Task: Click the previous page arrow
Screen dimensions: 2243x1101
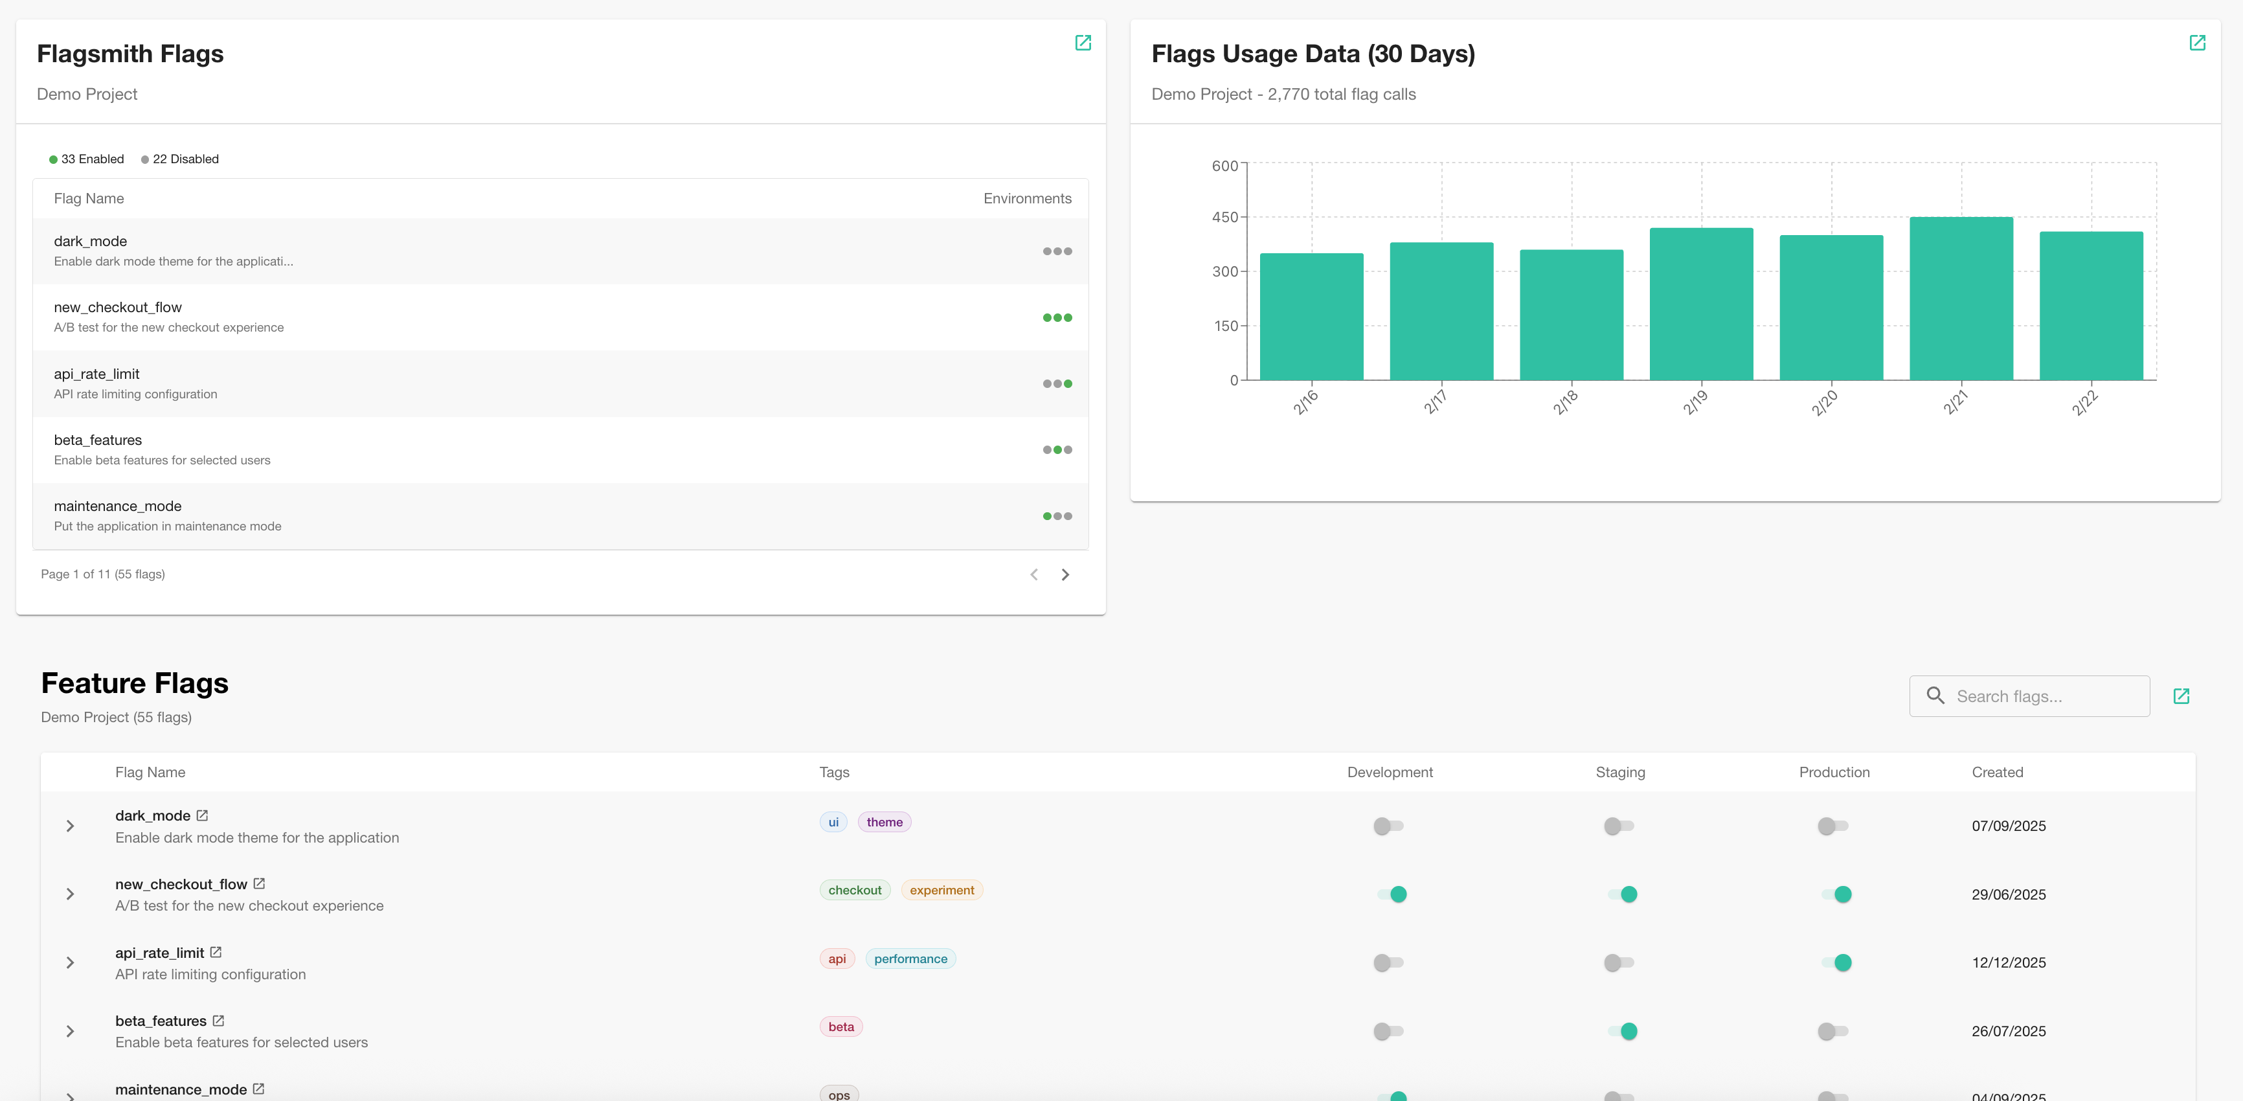Action: [1035, 575]
